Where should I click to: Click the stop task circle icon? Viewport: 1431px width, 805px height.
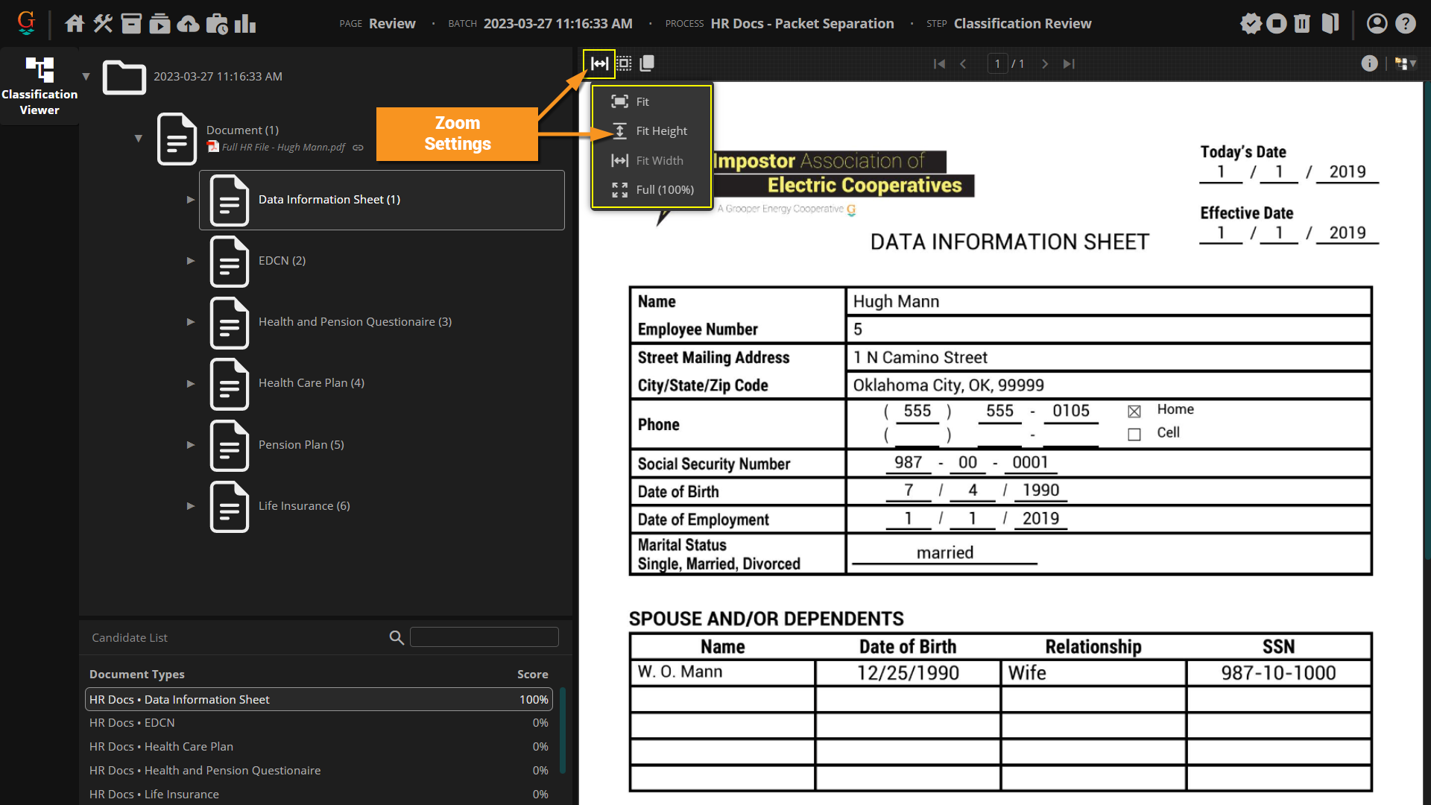(x=1277, y=24)
